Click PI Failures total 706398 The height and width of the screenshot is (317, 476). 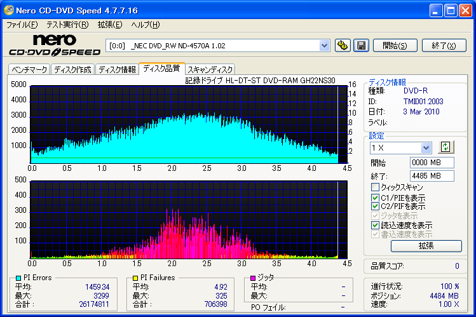216,304
